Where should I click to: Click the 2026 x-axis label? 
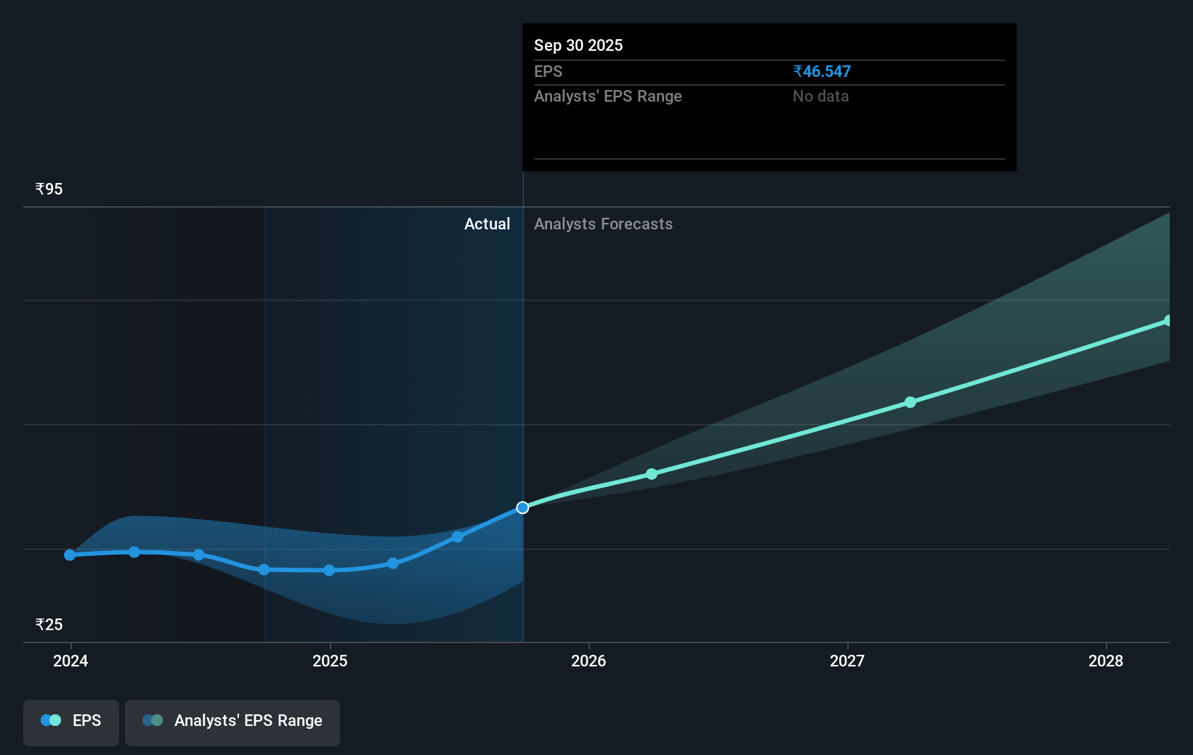[x=589, y=661]
